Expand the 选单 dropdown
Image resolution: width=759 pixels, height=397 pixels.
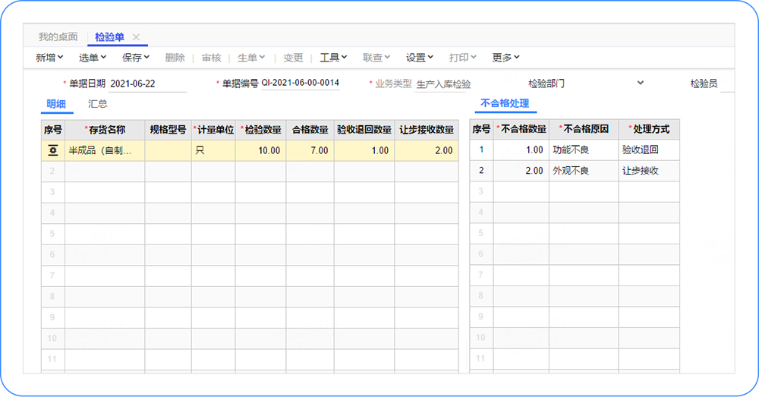(93, 58)
